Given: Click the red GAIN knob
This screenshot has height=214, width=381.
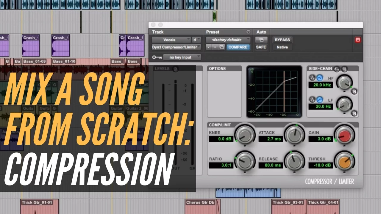Looking at the screenshot, I should (x=344, y=134).
